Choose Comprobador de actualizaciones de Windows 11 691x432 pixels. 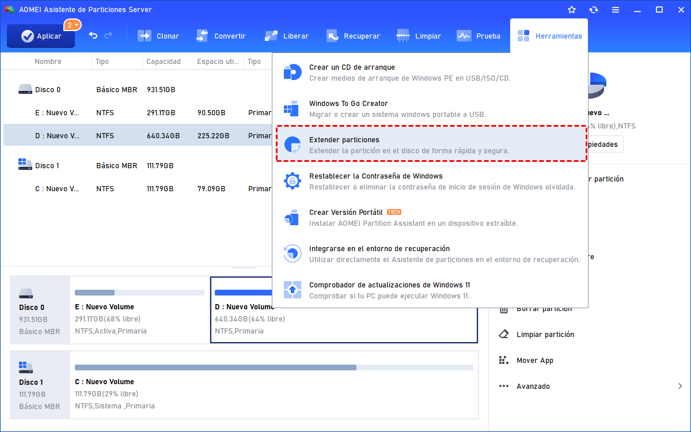[x=430, y=290]
